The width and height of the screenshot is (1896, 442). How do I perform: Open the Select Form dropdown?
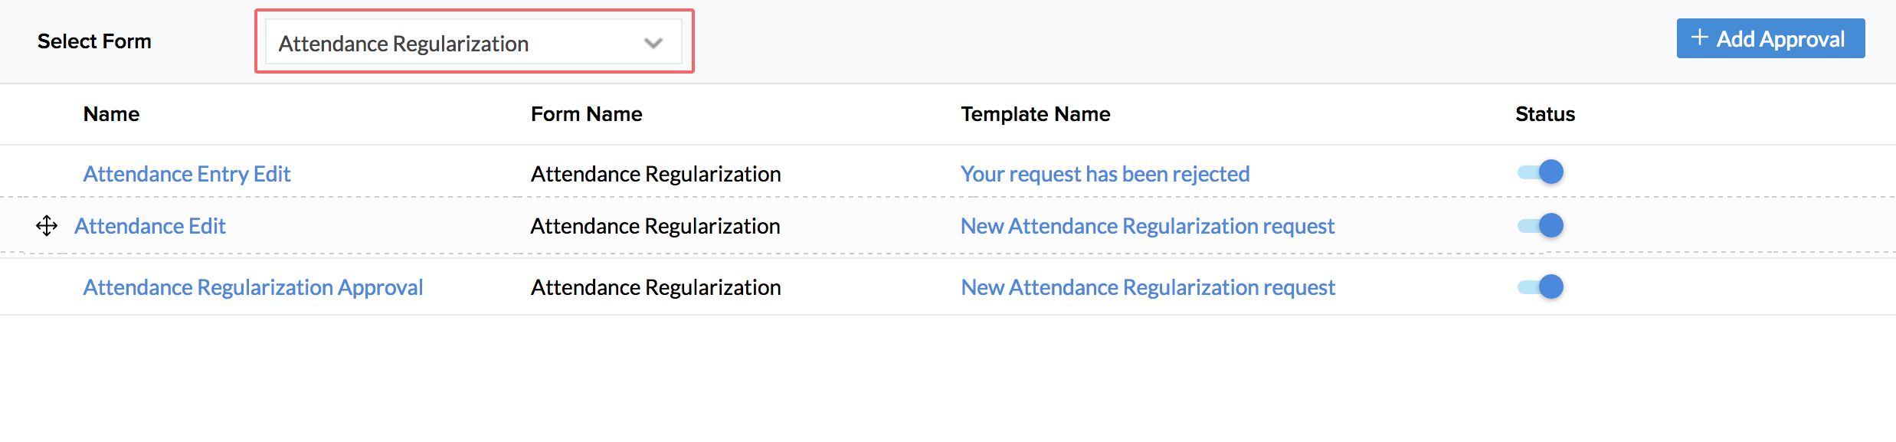pyautogui.click(x=473, y=43)
